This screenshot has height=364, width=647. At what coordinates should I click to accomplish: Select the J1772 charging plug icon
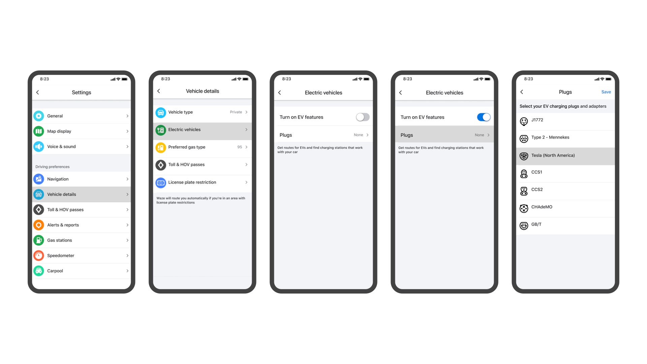point(523,120)
